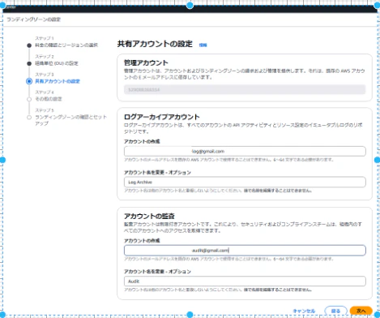The width and height of the screenshot is (380, 318).
Task: Click the 戻る back button
Action: click(x=335, y=311)
